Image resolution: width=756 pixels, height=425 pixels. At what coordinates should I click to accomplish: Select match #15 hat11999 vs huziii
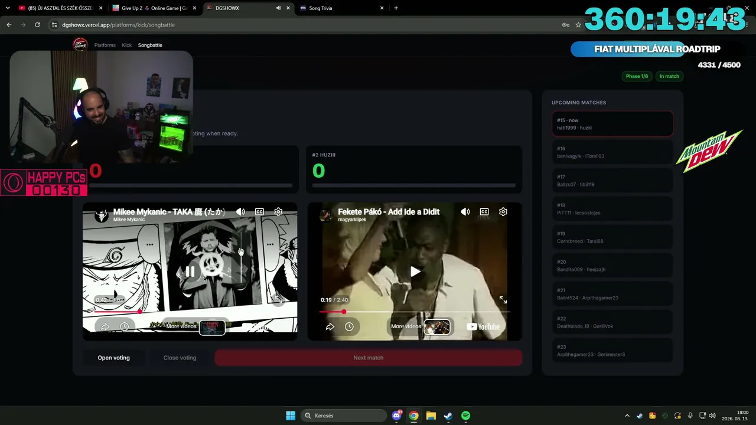pyautogui.click(x=612, y=124)
